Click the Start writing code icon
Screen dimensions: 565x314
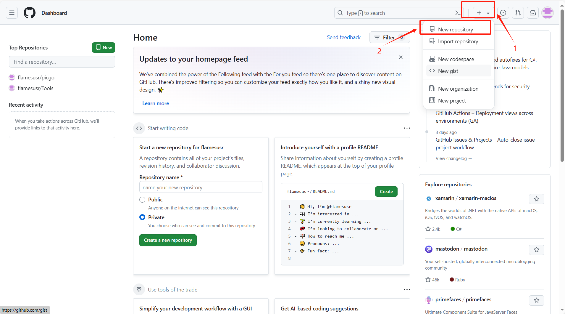(x=139, y=128)
